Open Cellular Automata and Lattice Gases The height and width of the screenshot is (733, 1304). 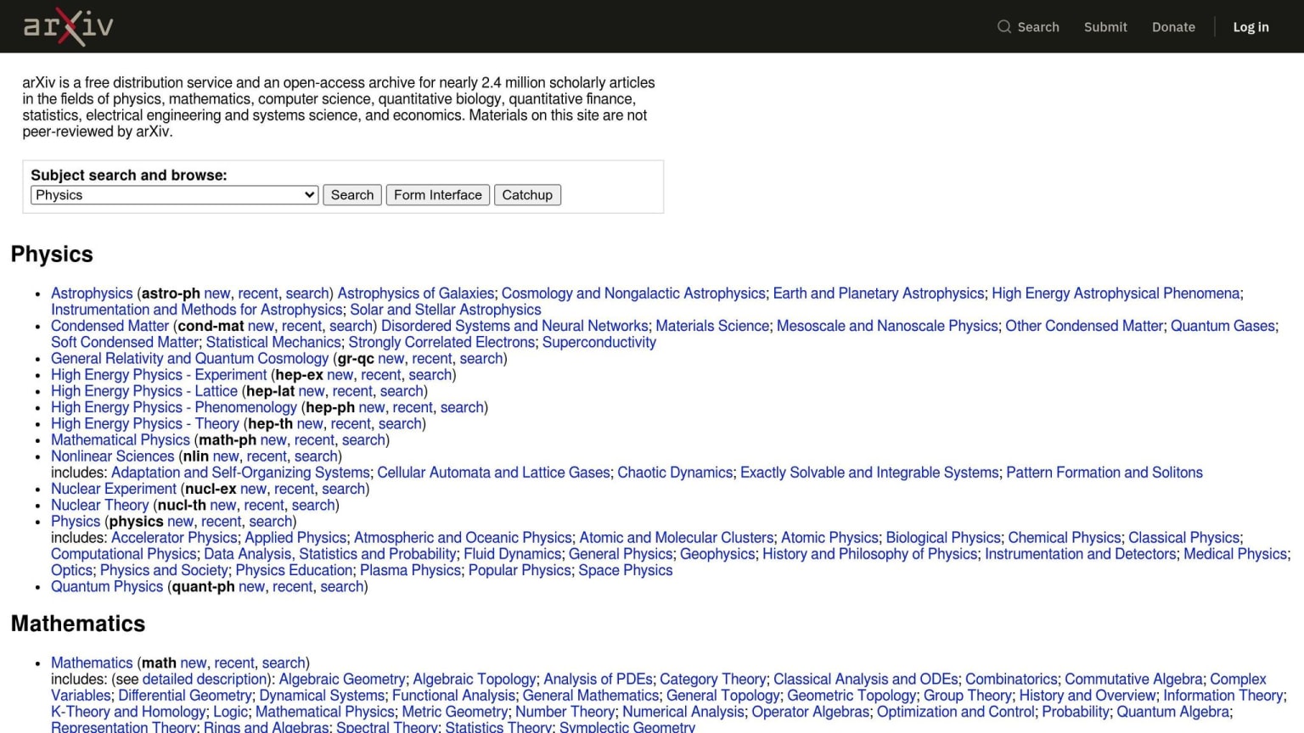(493, 473)
